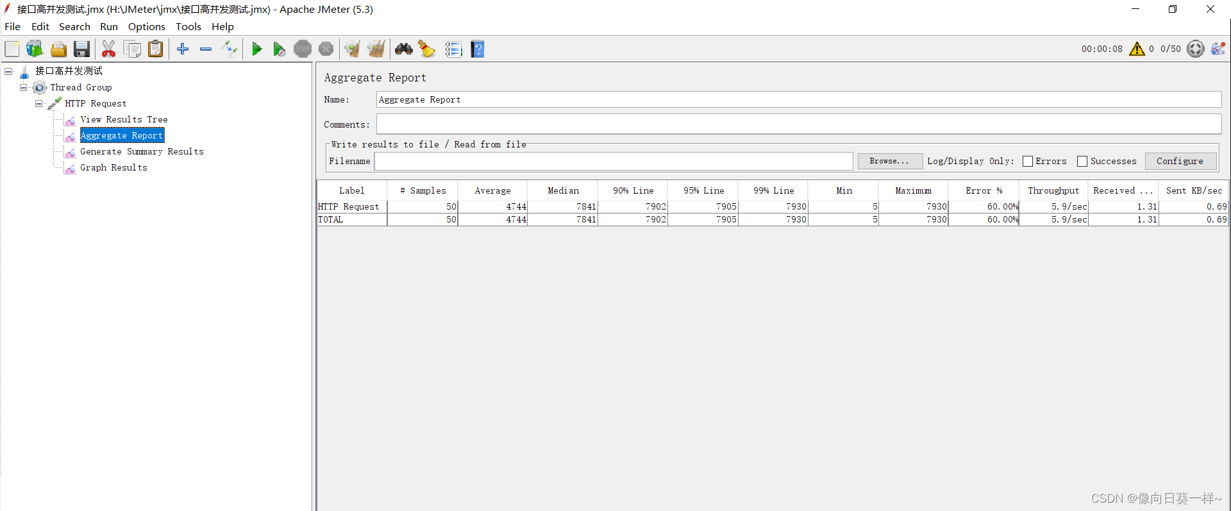Click the rightmost toolbar remote icon

tap(1218, 49)
